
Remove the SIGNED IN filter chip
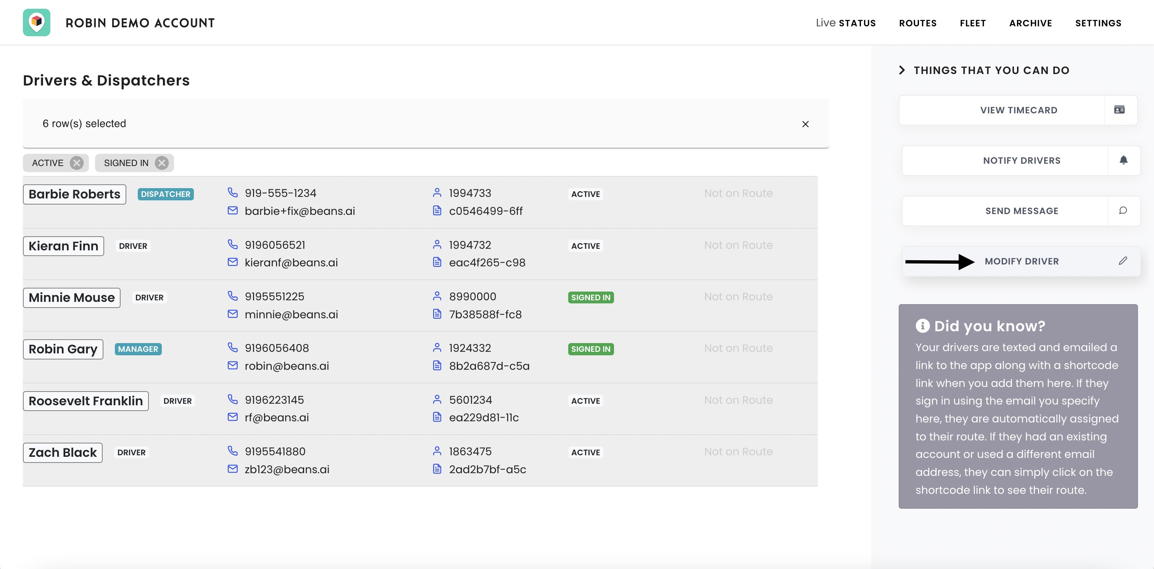(162, 163)
